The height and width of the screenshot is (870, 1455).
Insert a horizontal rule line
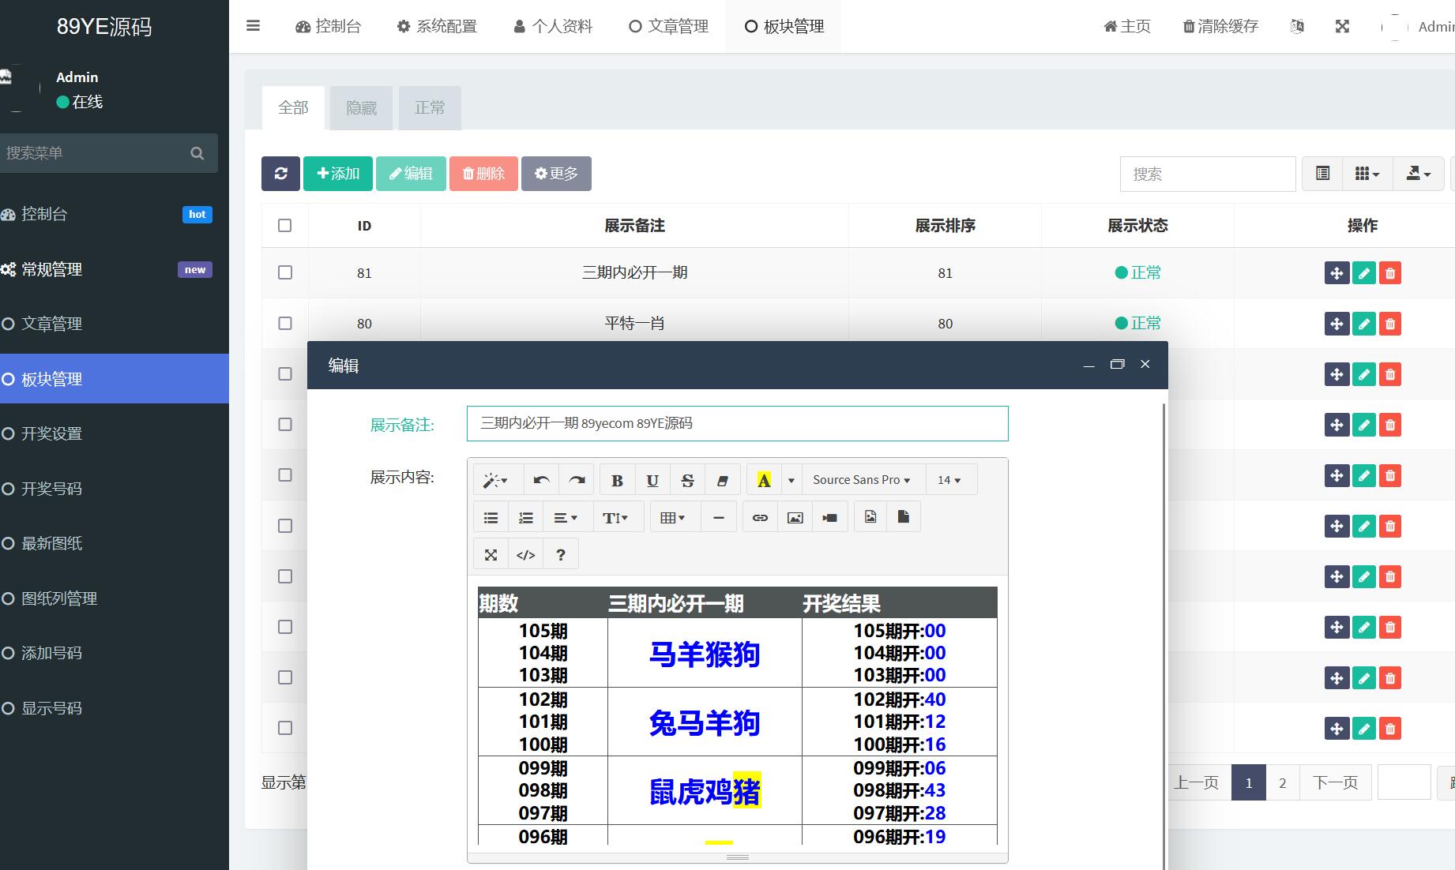coord(718,518)
